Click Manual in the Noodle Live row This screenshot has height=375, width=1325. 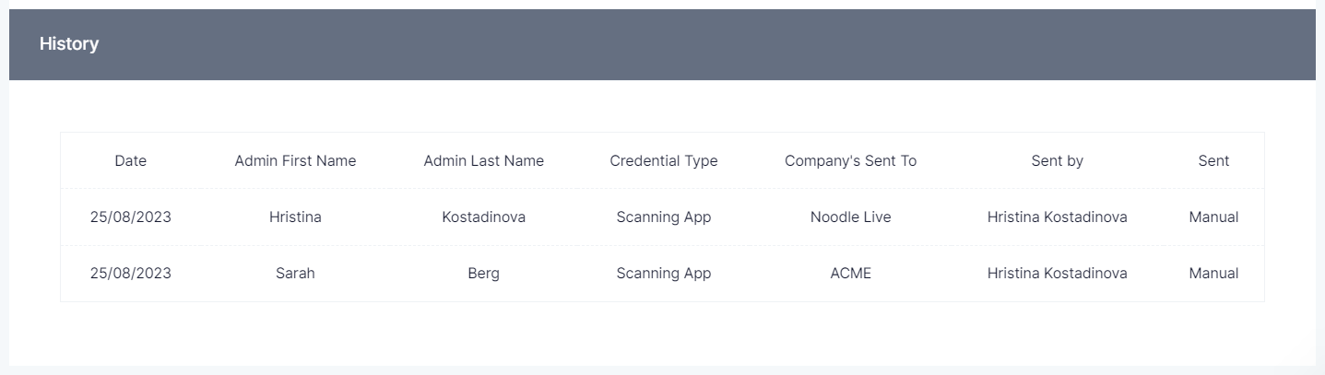1213,217
